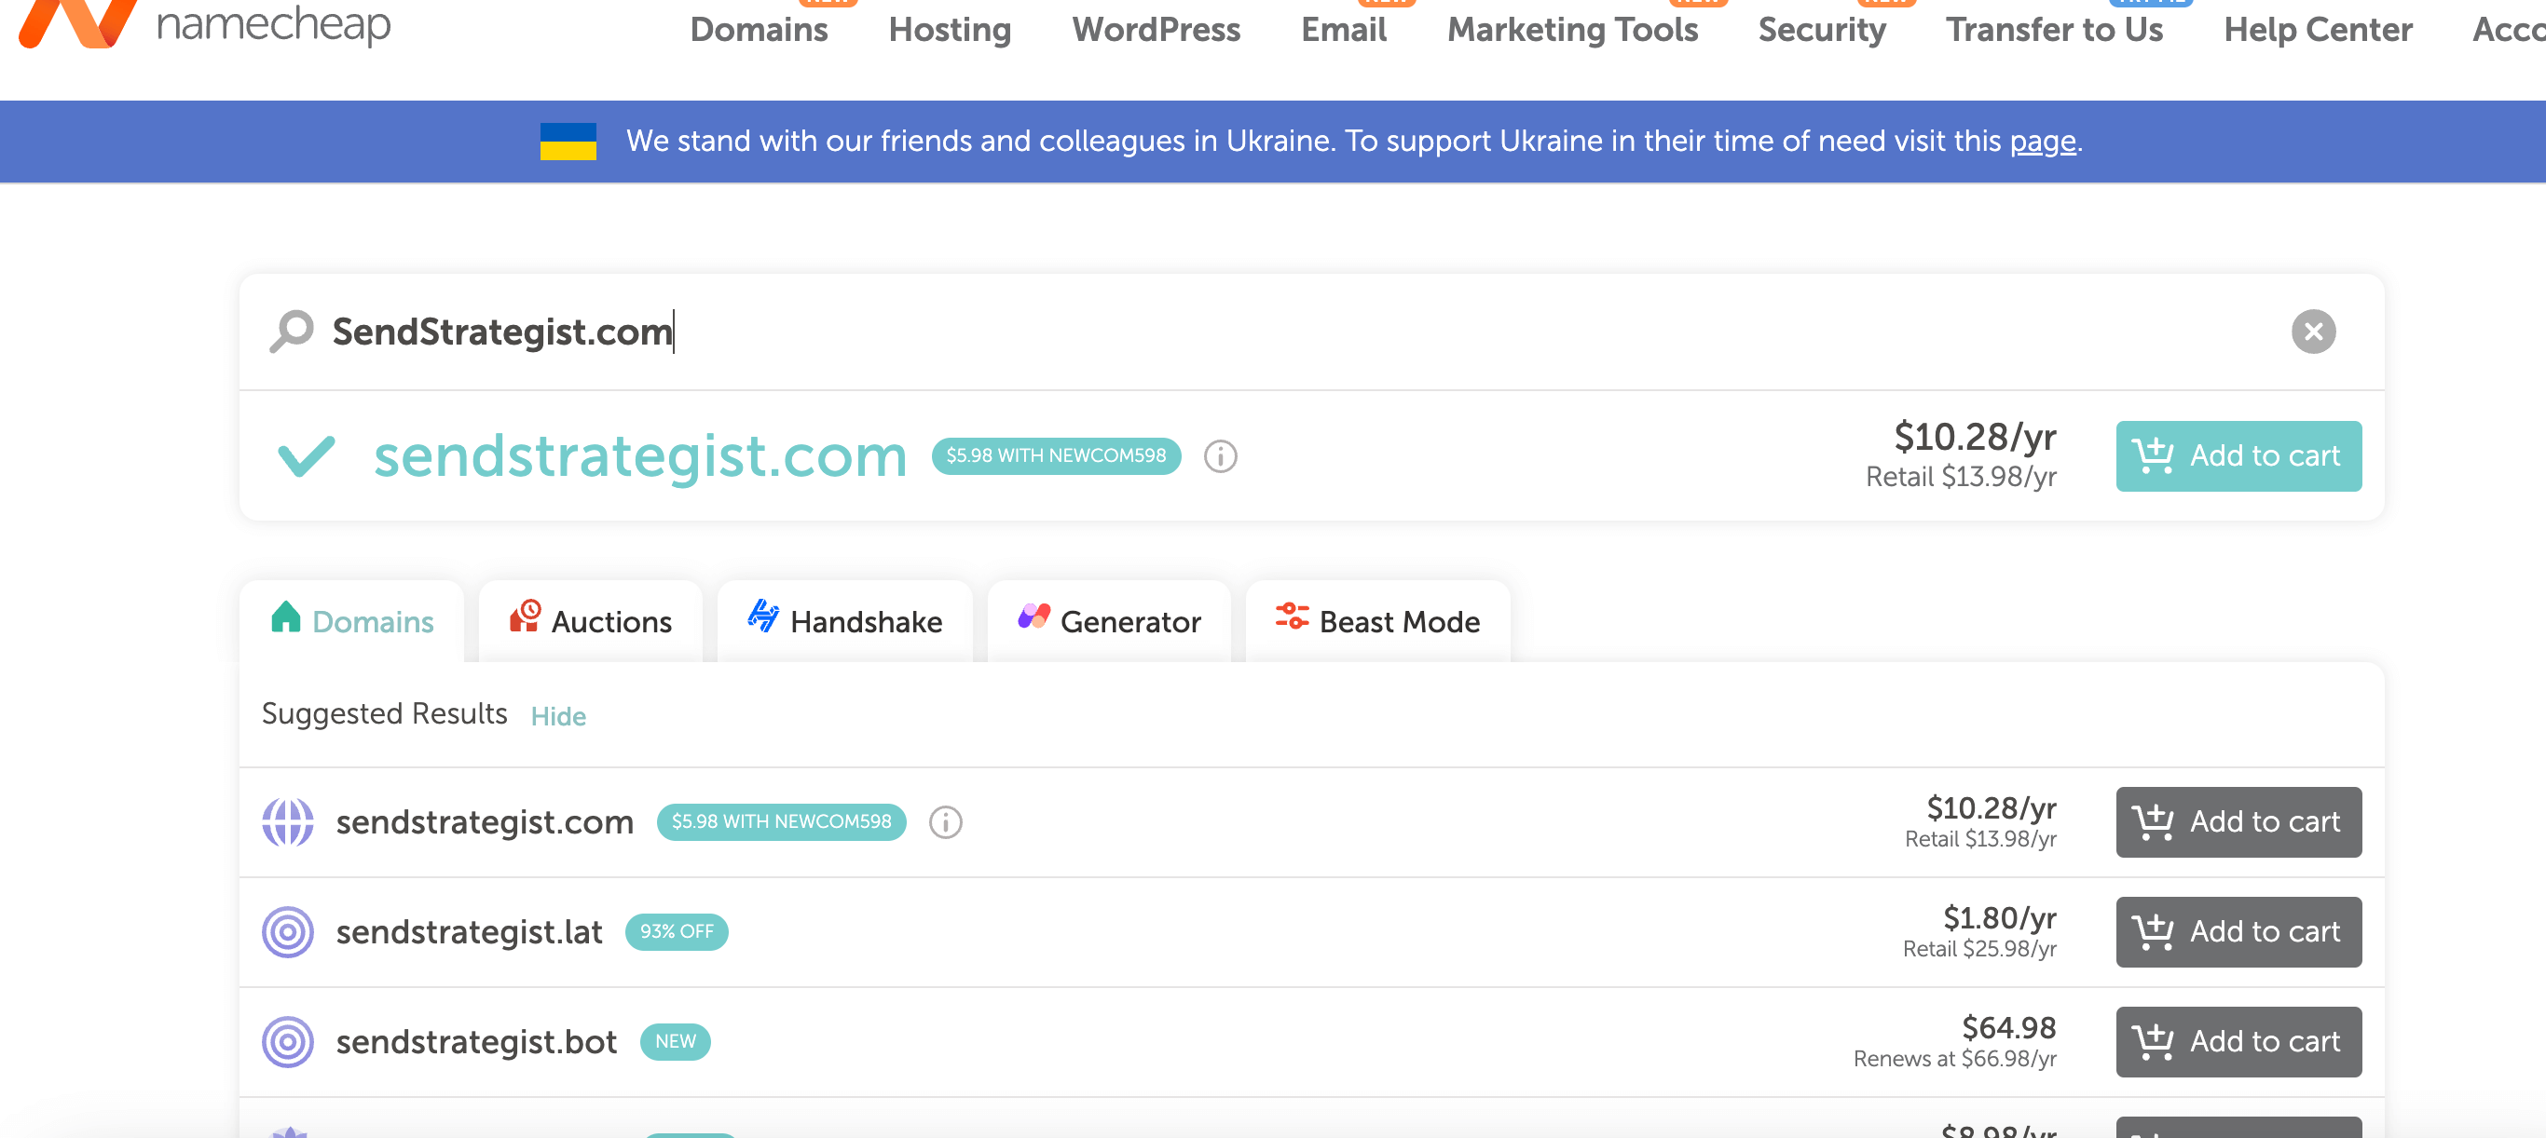
Task: Click the large sendstrategist.com domain name
Action: 640,456
